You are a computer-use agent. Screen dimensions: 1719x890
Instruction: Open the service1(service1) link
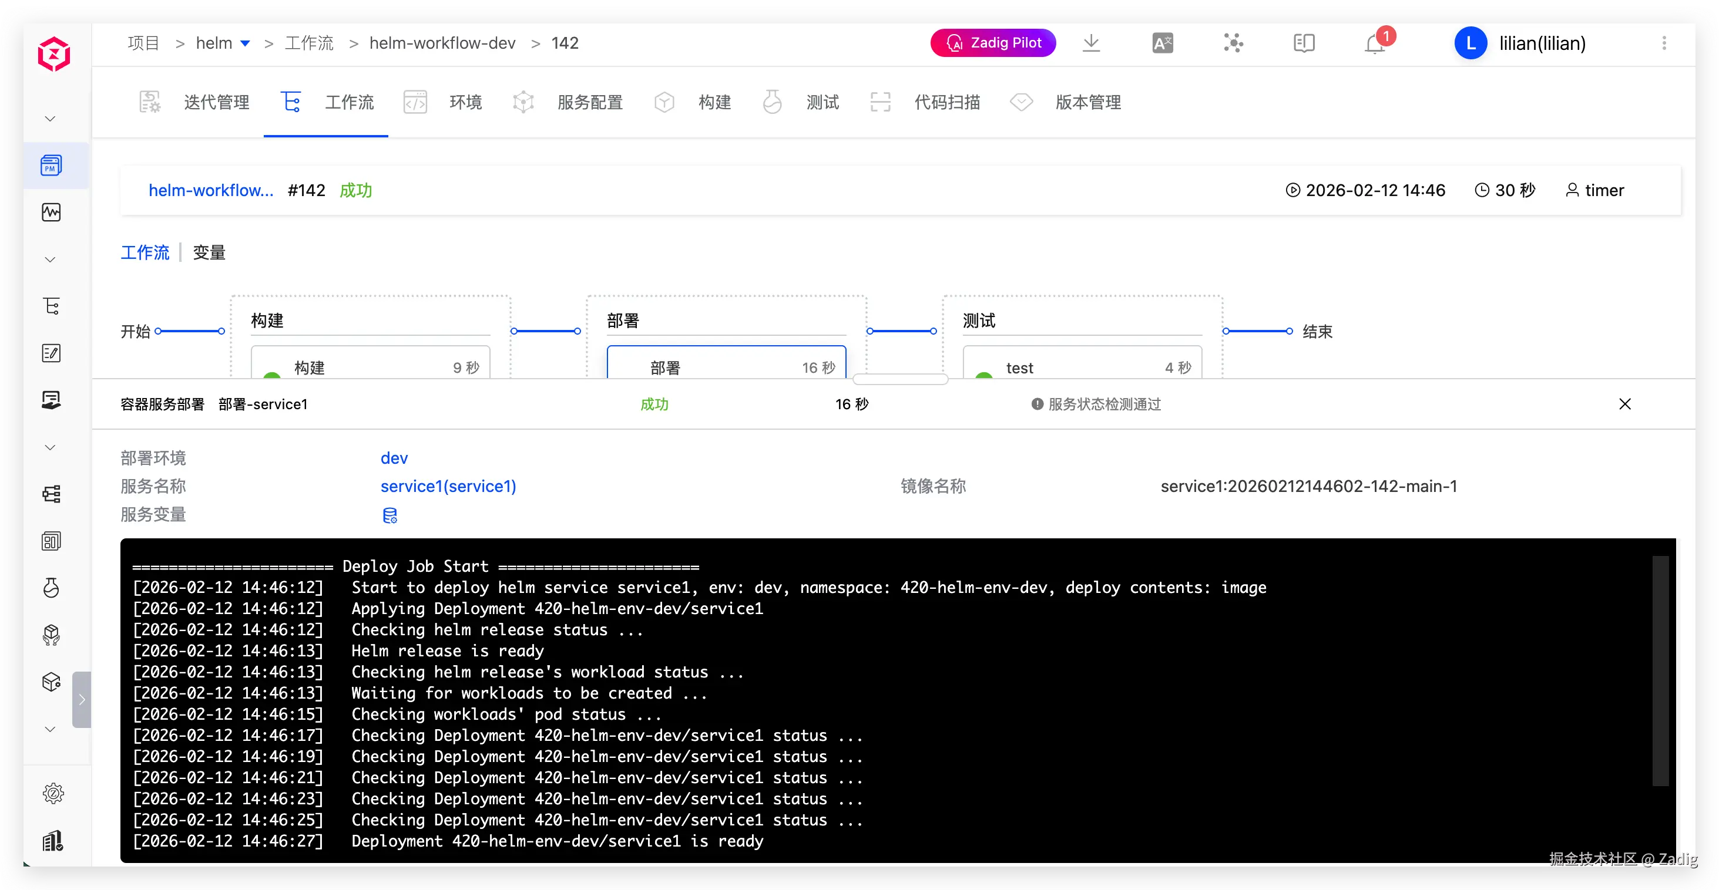[x=448, y=486]
